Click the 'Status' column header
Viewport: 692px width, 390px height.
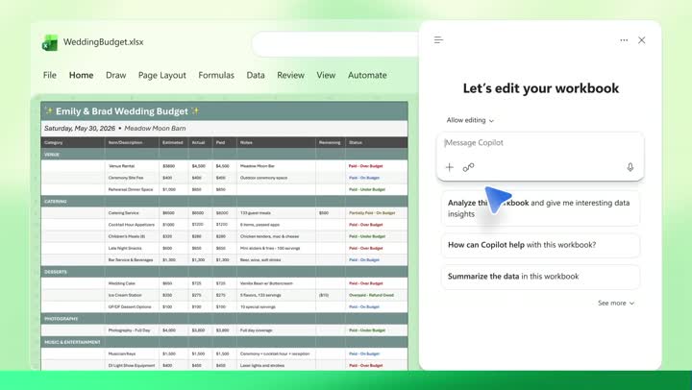click(x=377, y=142)
